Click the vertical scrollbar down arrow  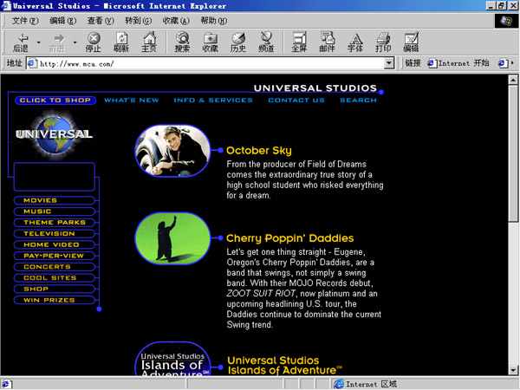click(513, 370)
